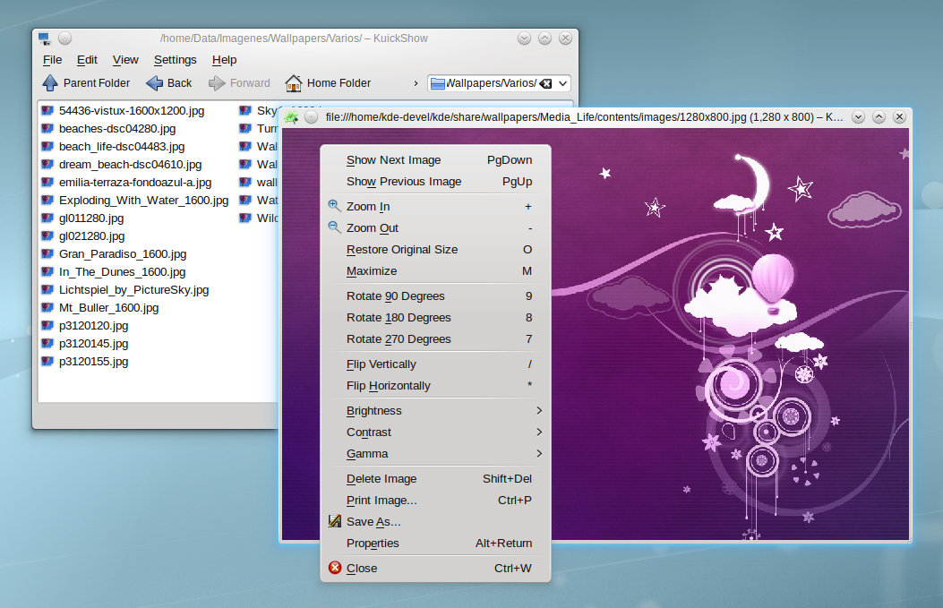
Task: Open the Settings menu
Action: pyautogui.click(x=175, y=60)
